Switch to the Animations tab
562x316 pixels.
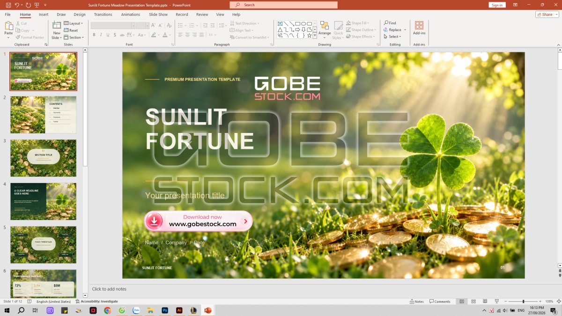coord(131,15)
